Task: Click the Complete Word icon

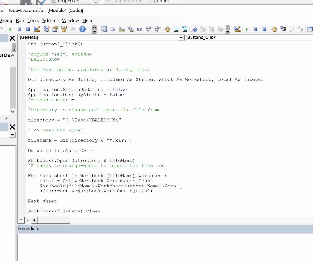Action: coord(139,29)
